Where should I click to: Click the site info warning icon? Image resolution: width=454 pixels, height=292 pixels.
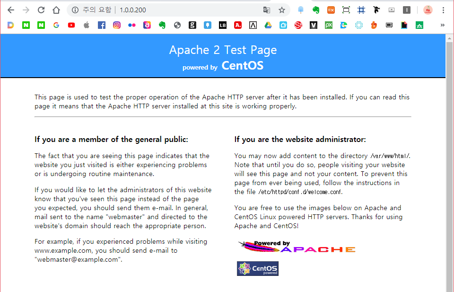75,10
